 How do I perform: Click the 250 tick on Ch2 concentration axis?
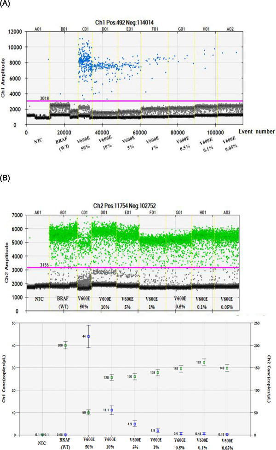click(x=257, y=323)
